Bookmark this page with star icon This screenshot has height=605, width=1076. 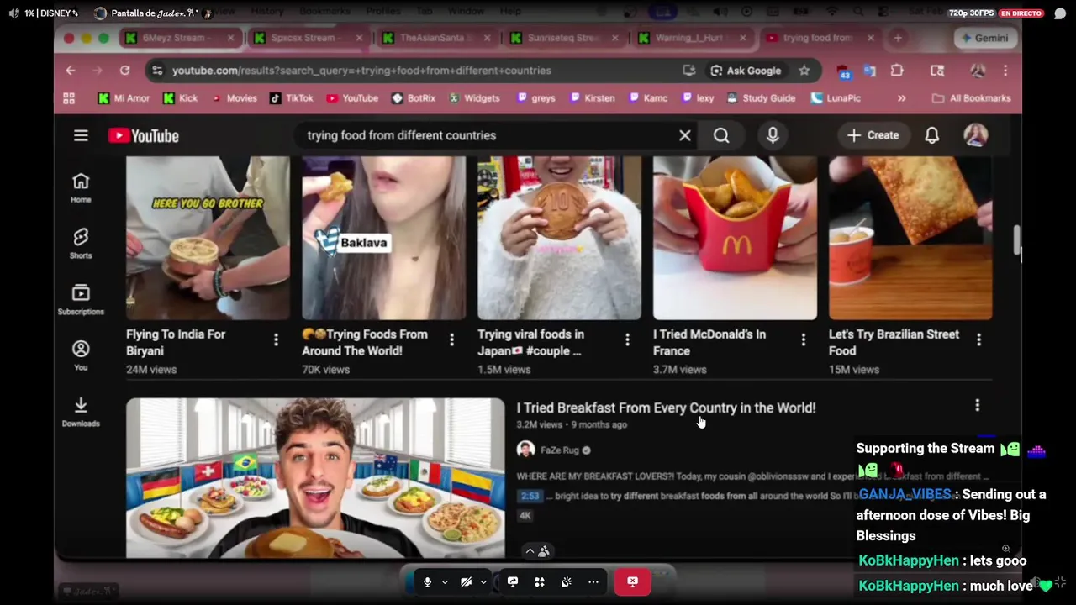(804, 71)
